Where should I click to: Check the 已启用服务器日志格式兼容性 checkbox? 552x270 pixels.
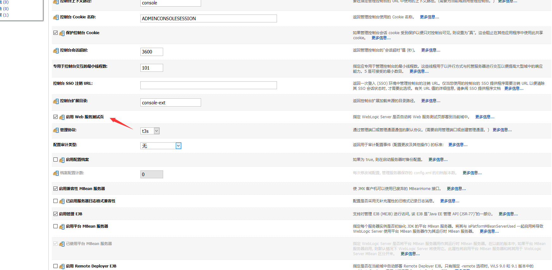[56, 201]
